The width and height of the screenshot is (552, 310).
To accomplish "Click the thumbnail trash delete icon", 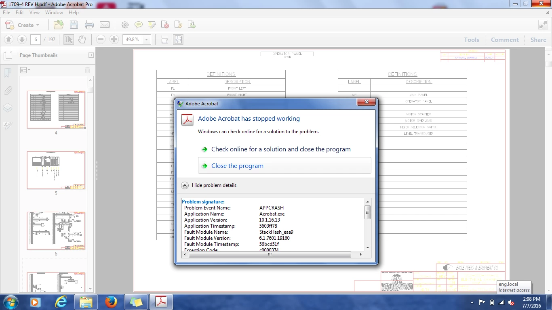I will 88,70.
